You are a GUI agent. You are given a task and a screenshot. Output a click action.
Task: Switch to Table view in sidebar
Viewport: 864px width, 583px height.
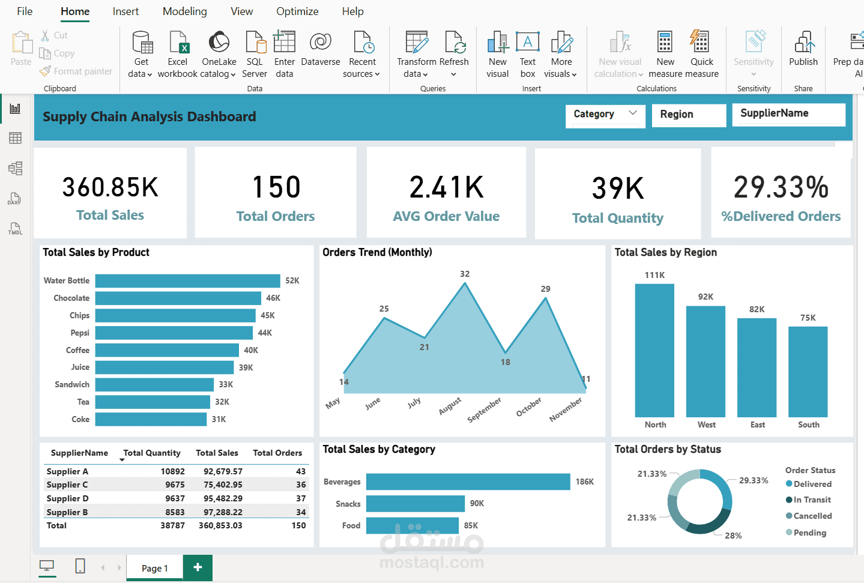tap(15, 139)
